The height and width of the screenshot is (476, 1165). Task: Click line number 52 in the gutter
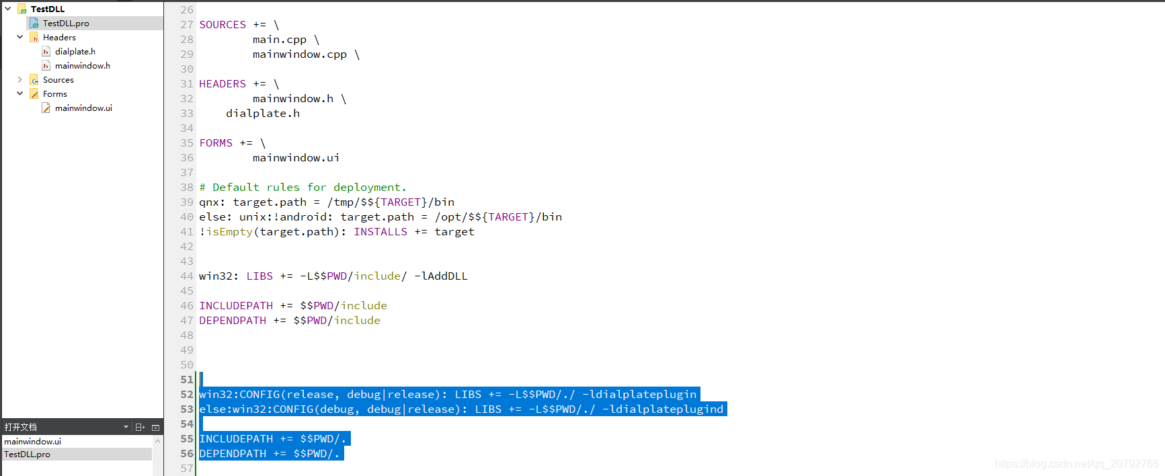(x=186, y=395)
